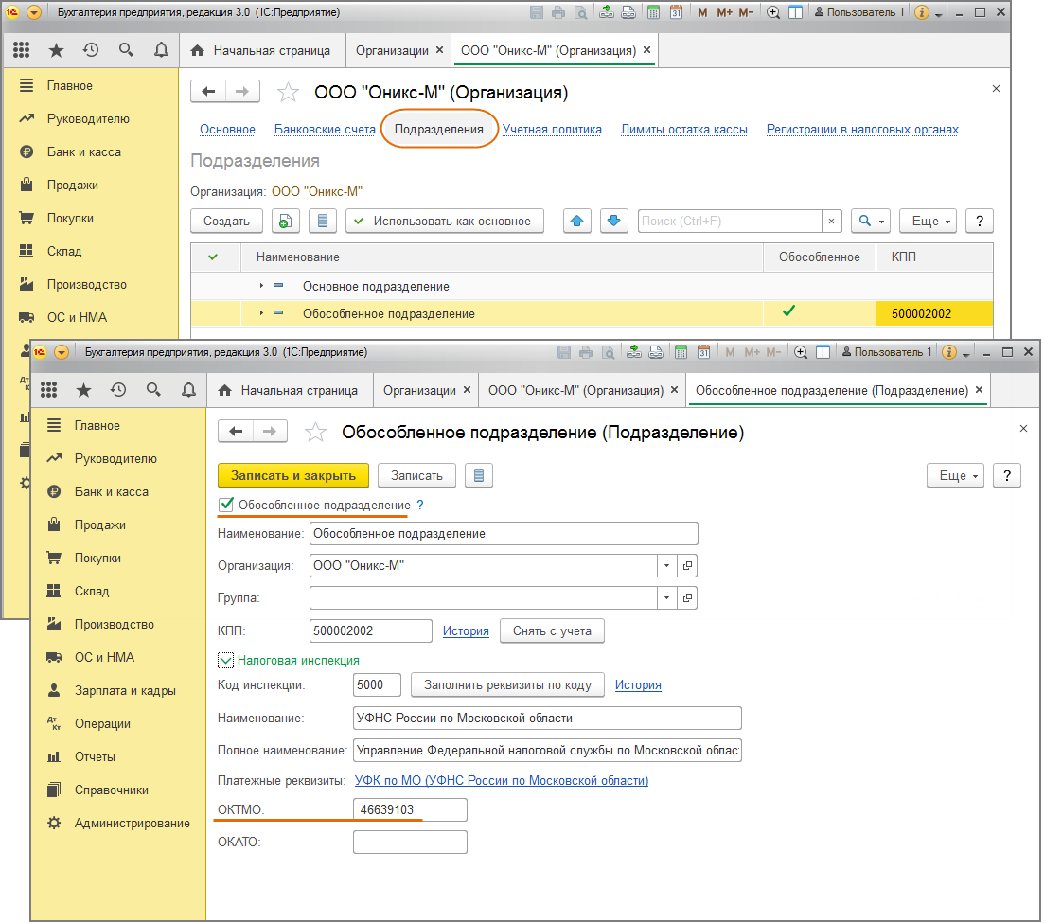Go back in ООО Оникс-М window
Screen dimensions: 1044x923
coord(208,91)
